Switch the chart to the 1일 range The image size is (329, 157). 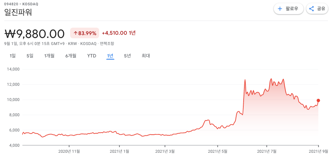(x=13, y=56)
